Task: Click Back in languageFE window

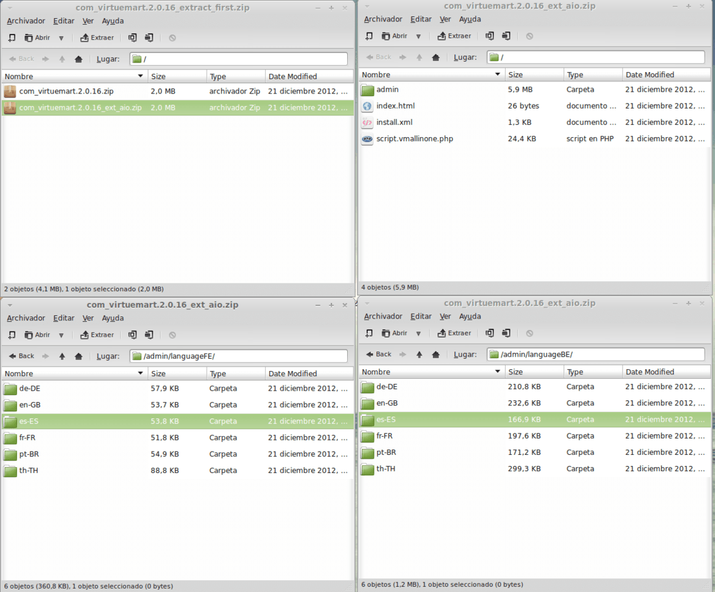Action: click(21, 356)
